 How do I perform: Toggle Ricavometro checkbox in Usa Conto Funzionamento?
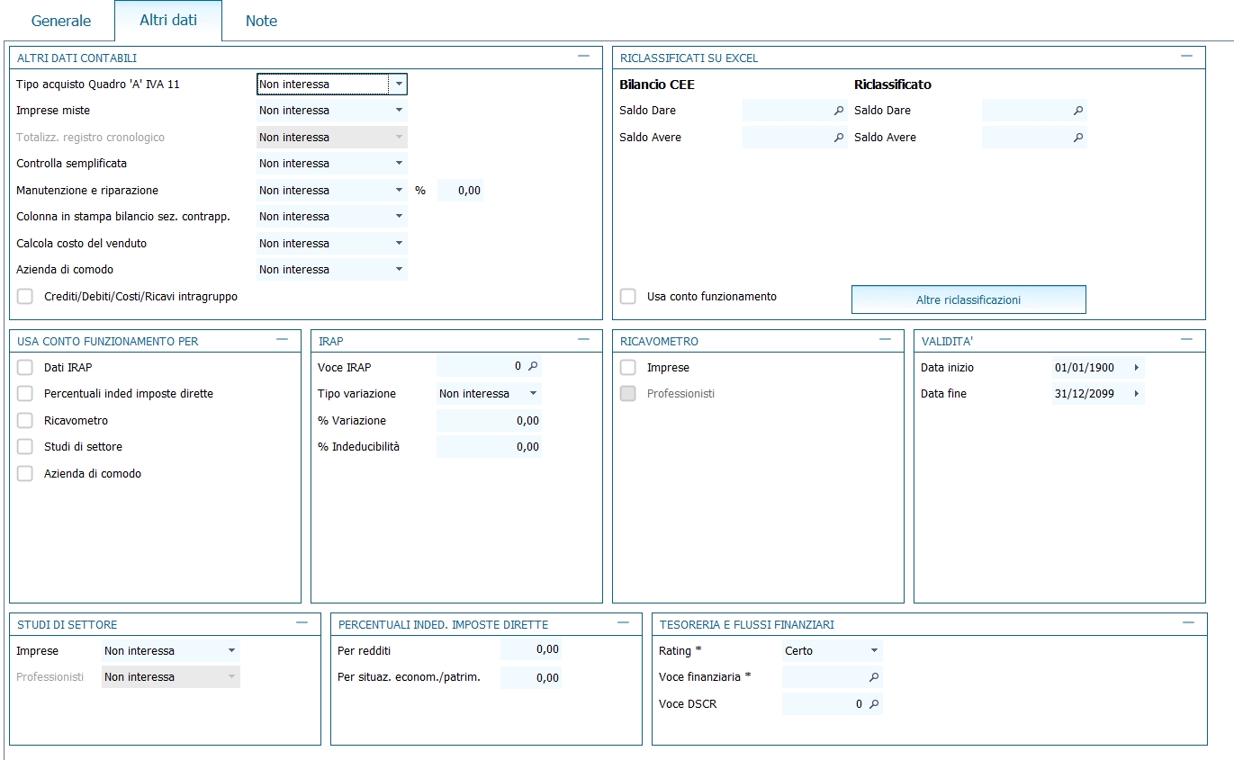(25, 421)
